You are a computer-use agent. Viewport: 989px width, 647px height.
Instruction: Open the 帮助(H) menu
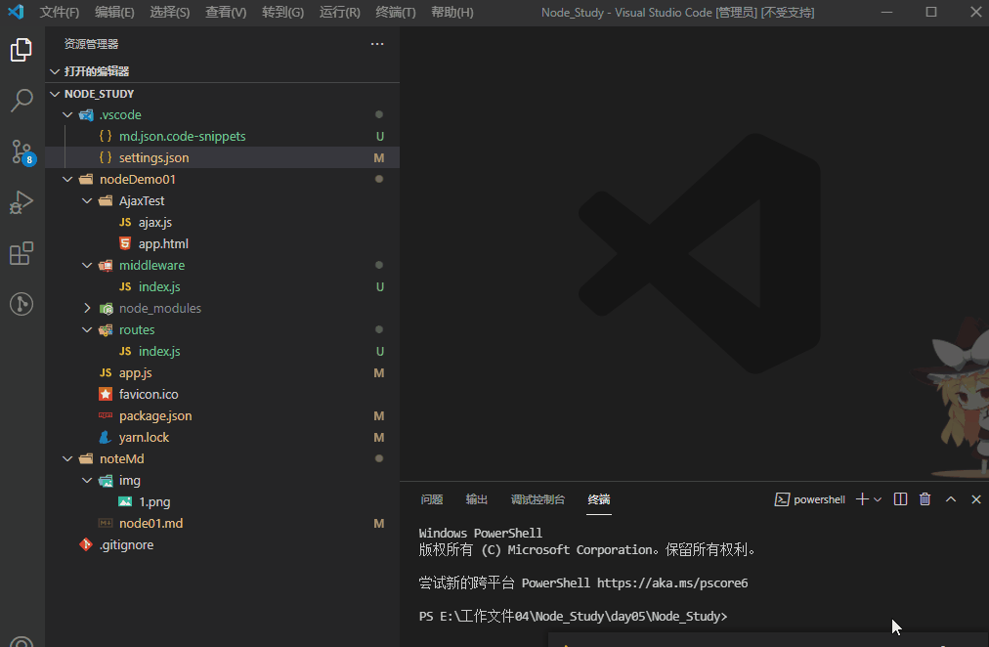coord(452,12)
